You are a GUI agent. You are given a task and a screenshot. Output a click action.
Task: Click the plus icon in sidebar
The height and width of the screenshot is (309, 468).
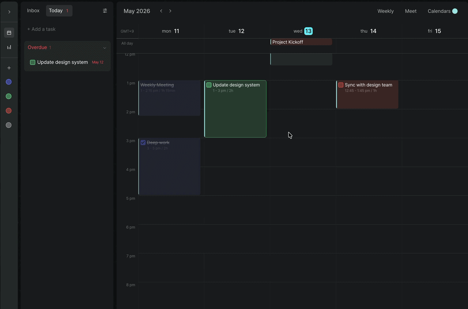point(9,68)
